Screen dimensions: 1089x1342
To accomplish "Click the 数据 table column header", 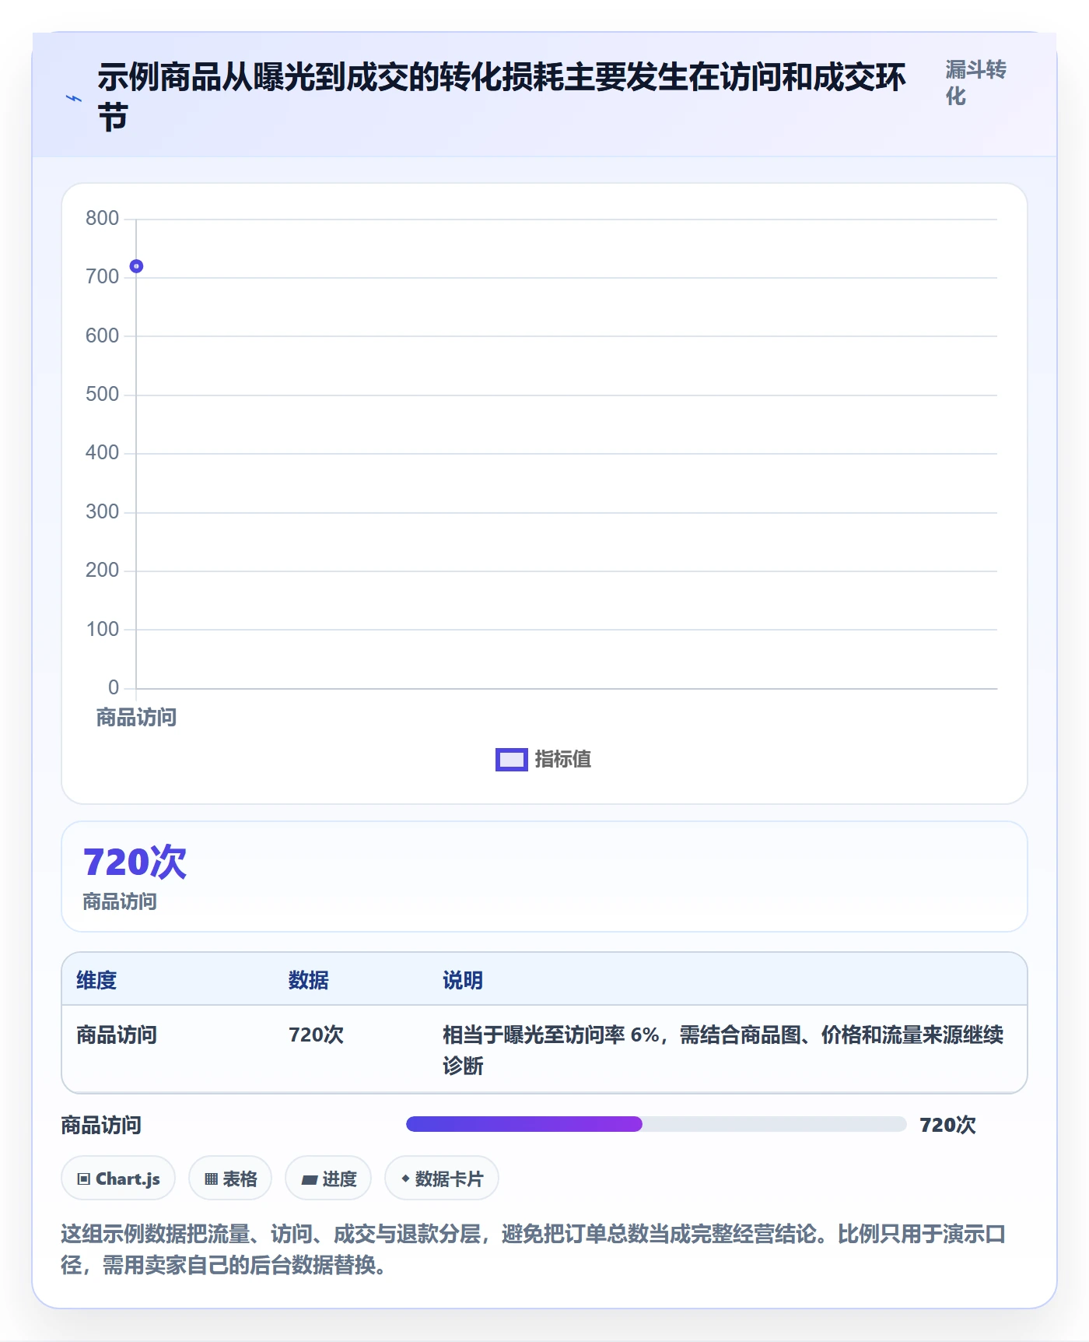I will tap(309, 980).
